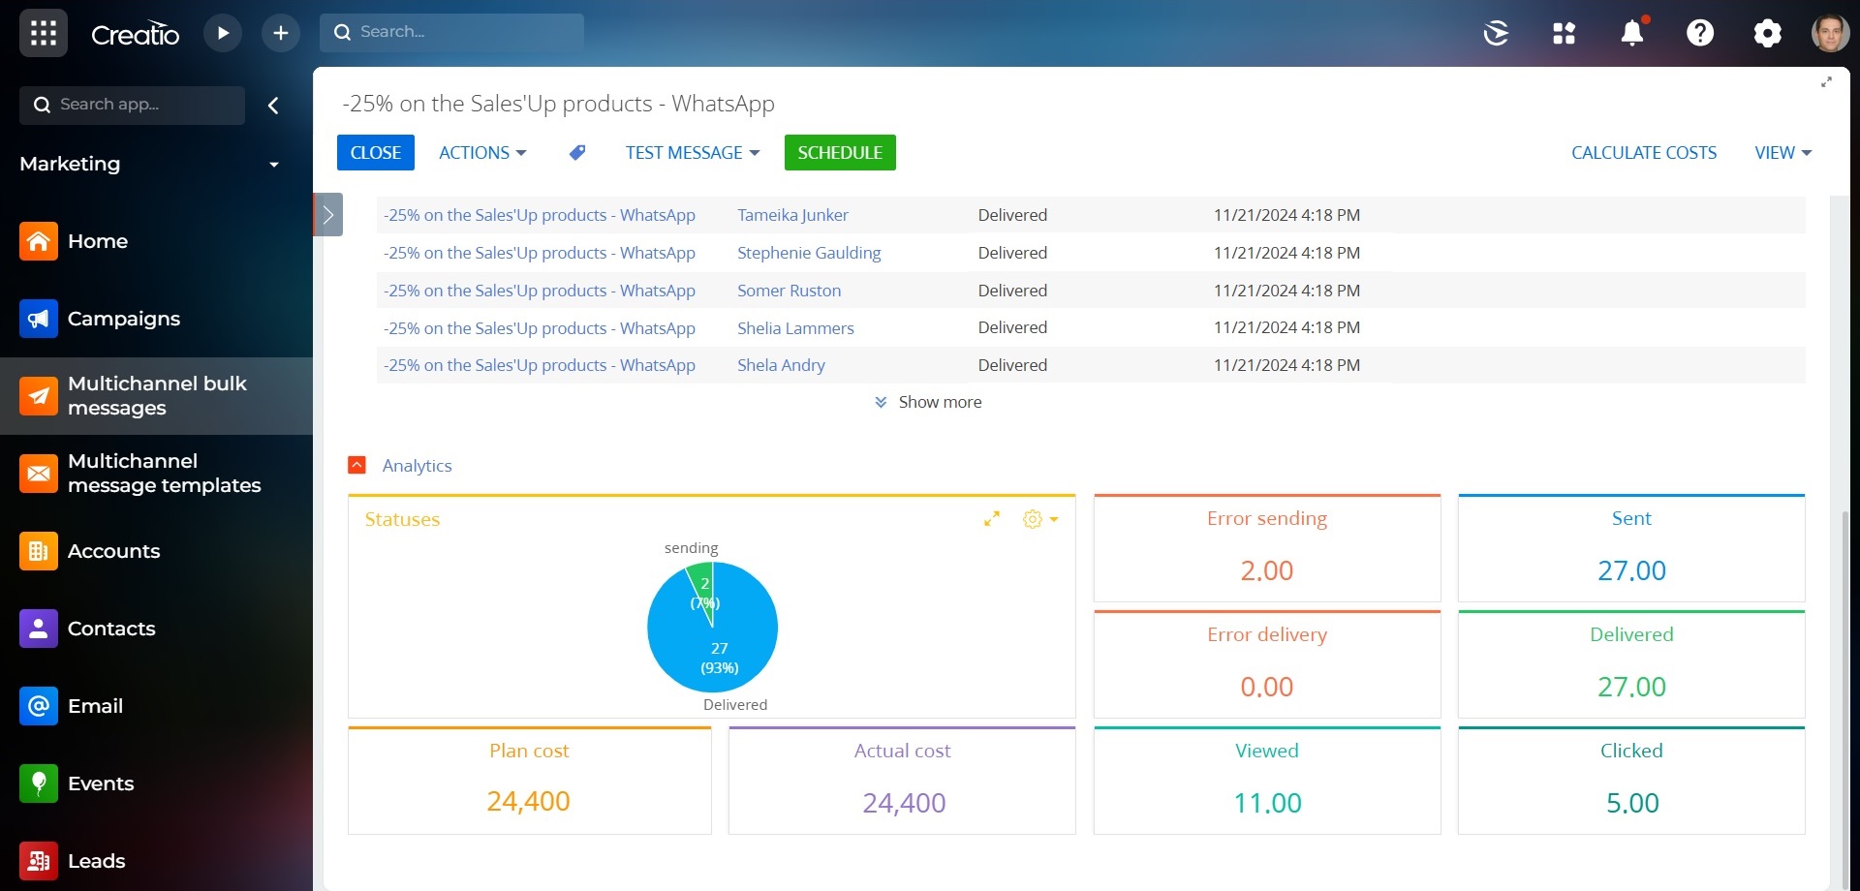Viewport: 1860px width, 891px height.
Task: Click the green SCHEDULE button
Action: 840,153
